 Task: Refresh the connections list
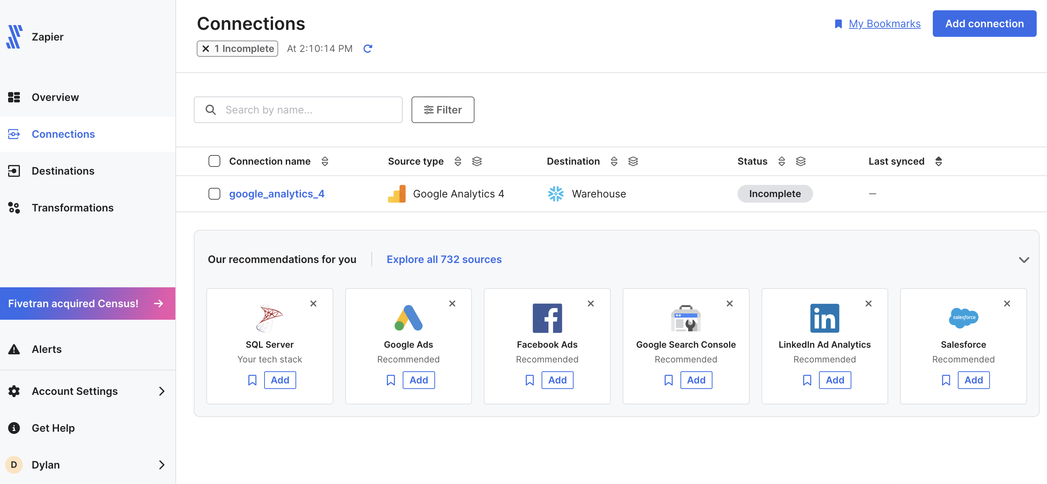(x=368, y=49)
